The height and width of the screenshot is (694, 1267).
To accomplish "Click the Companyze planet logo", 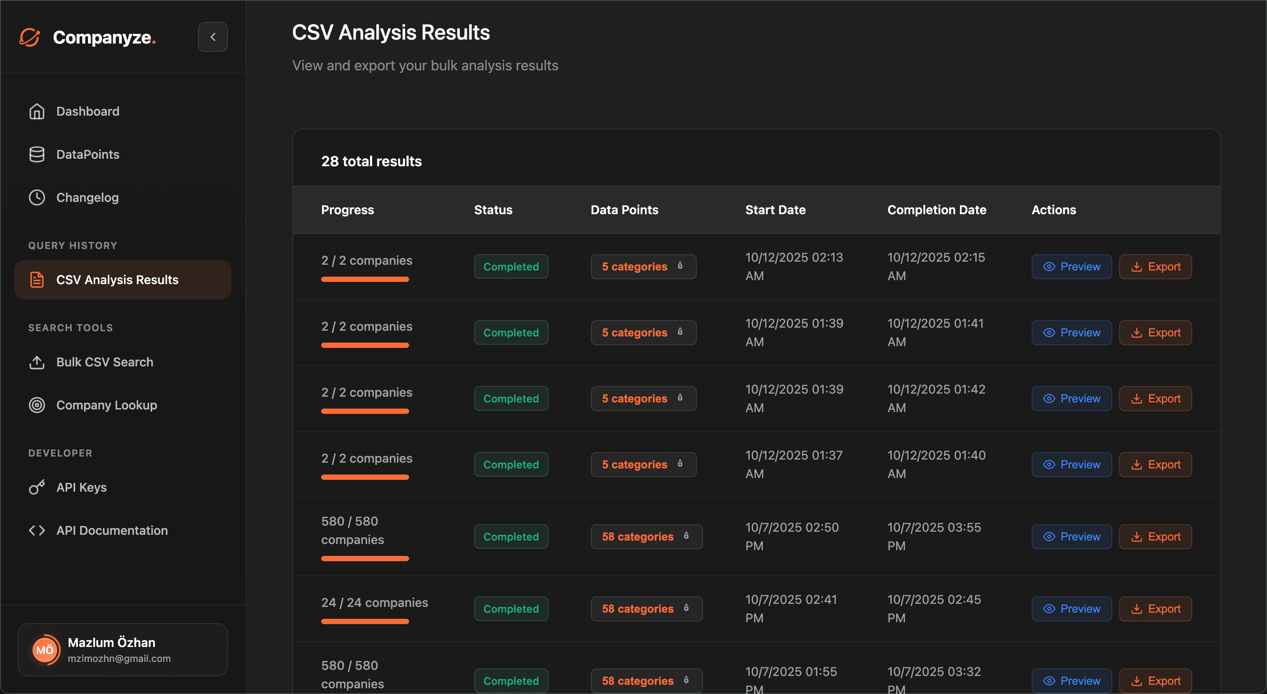I will (29, 37).
